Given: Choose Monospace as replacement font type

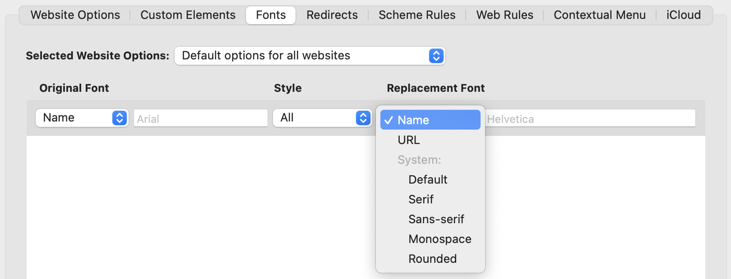Looking at the screenshot, I should coord(440,239).
